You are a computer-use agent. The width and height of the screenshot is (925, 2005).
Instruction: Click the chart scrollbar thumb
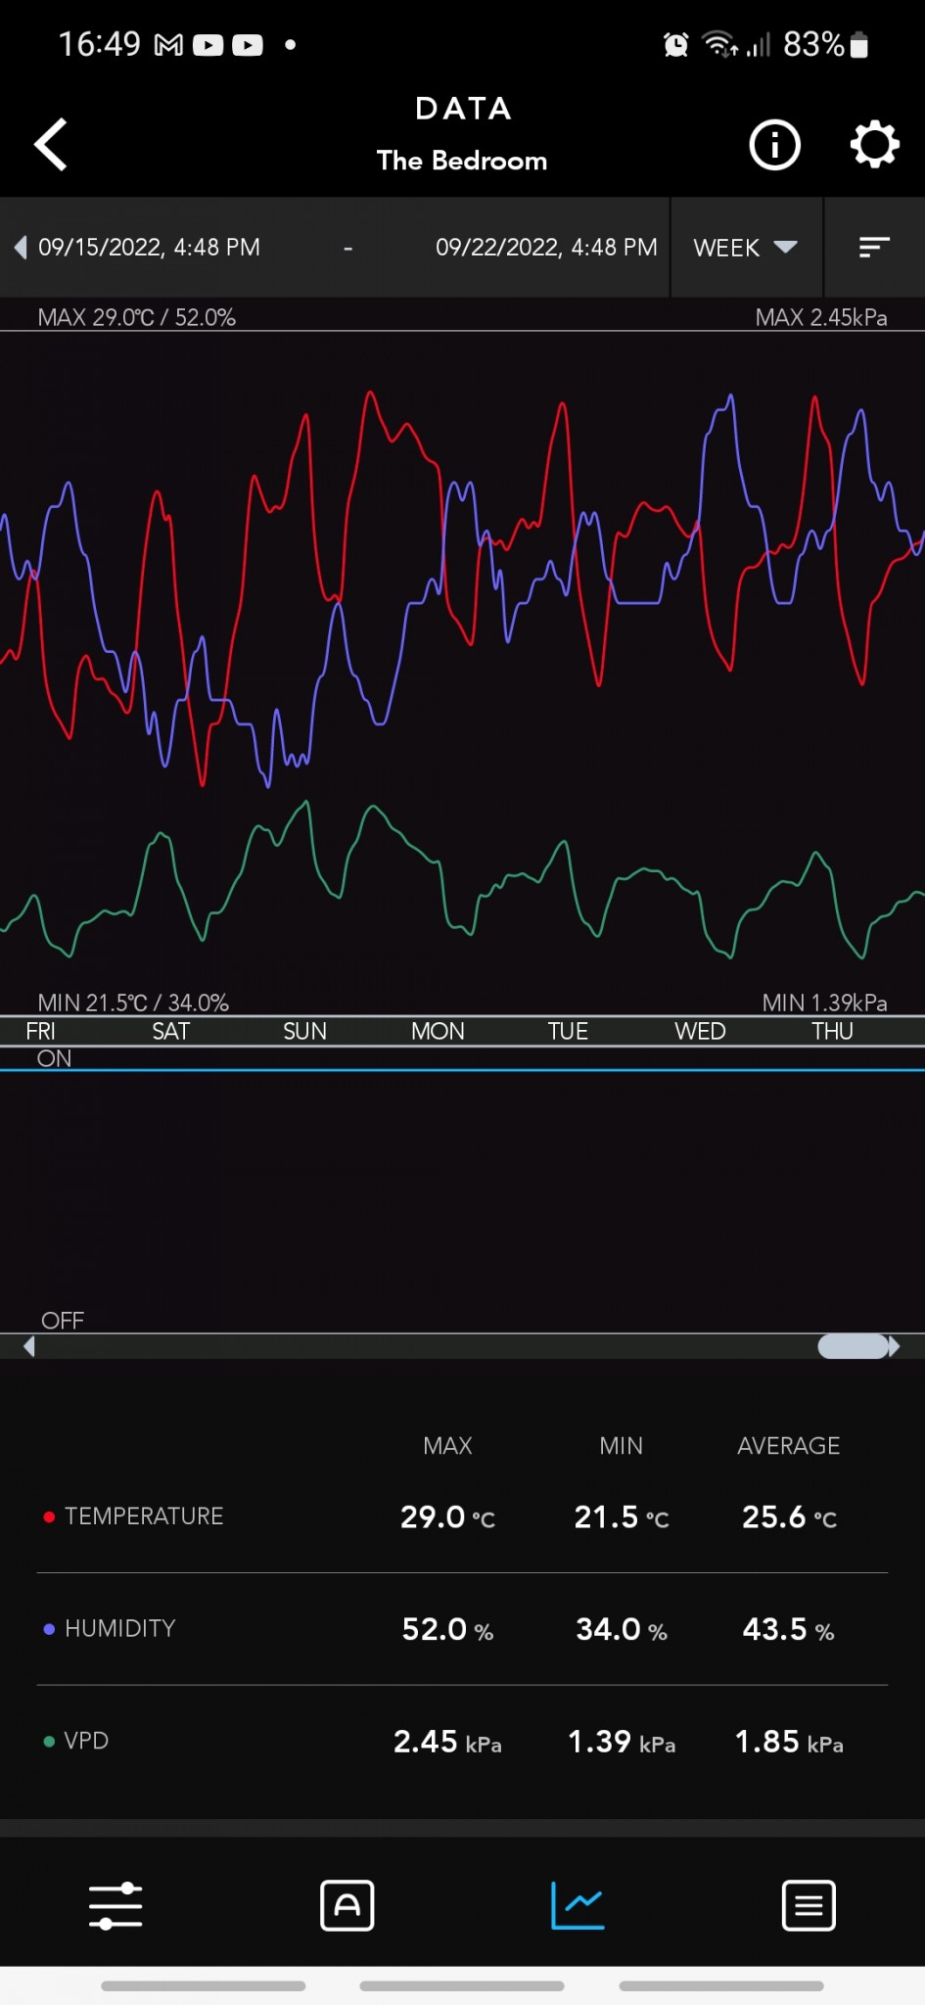[853, 1346]
